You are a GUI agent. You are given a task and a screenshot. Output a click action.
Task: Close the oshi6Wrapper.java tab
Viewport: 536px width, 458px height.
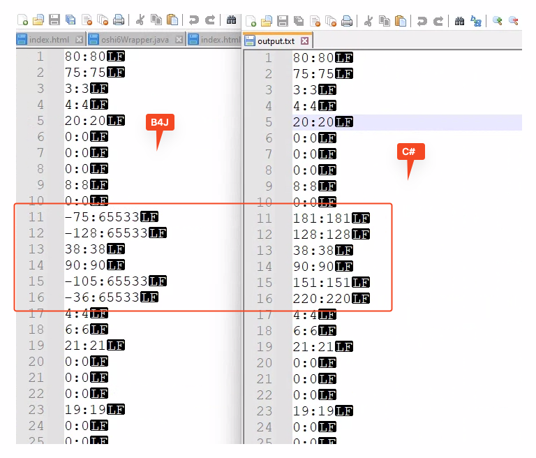click(x=179, y=40)
